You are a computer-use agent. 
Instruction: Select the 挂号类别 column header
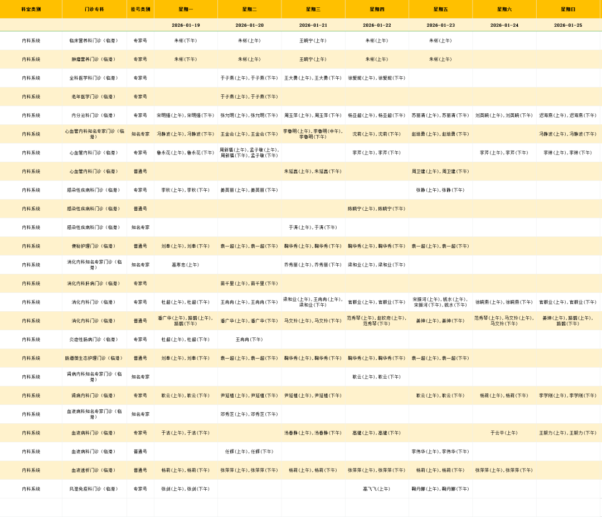(140, 9)
